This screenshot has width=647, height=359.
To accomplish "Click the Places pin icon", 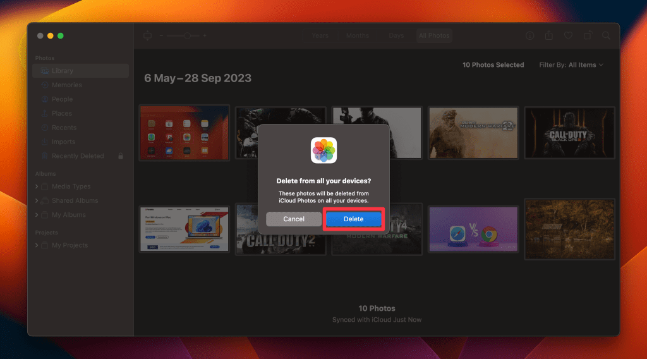I will click(x=45, y=114).
